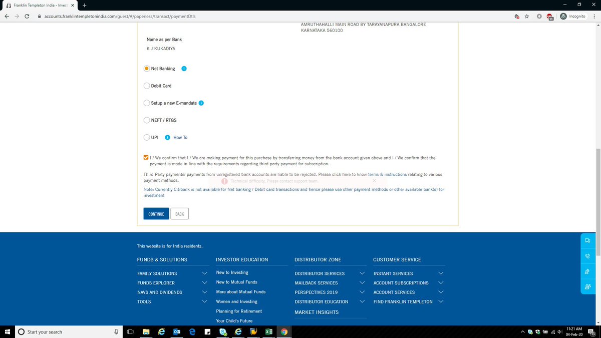This screenshot has height=338, width=601.
Task: Select Setup a new E-mandate option
Action: pos(147,103)
